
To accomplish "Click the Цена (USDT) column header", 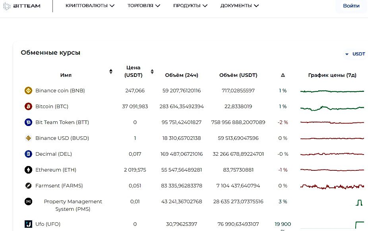I will click(133, 71).
